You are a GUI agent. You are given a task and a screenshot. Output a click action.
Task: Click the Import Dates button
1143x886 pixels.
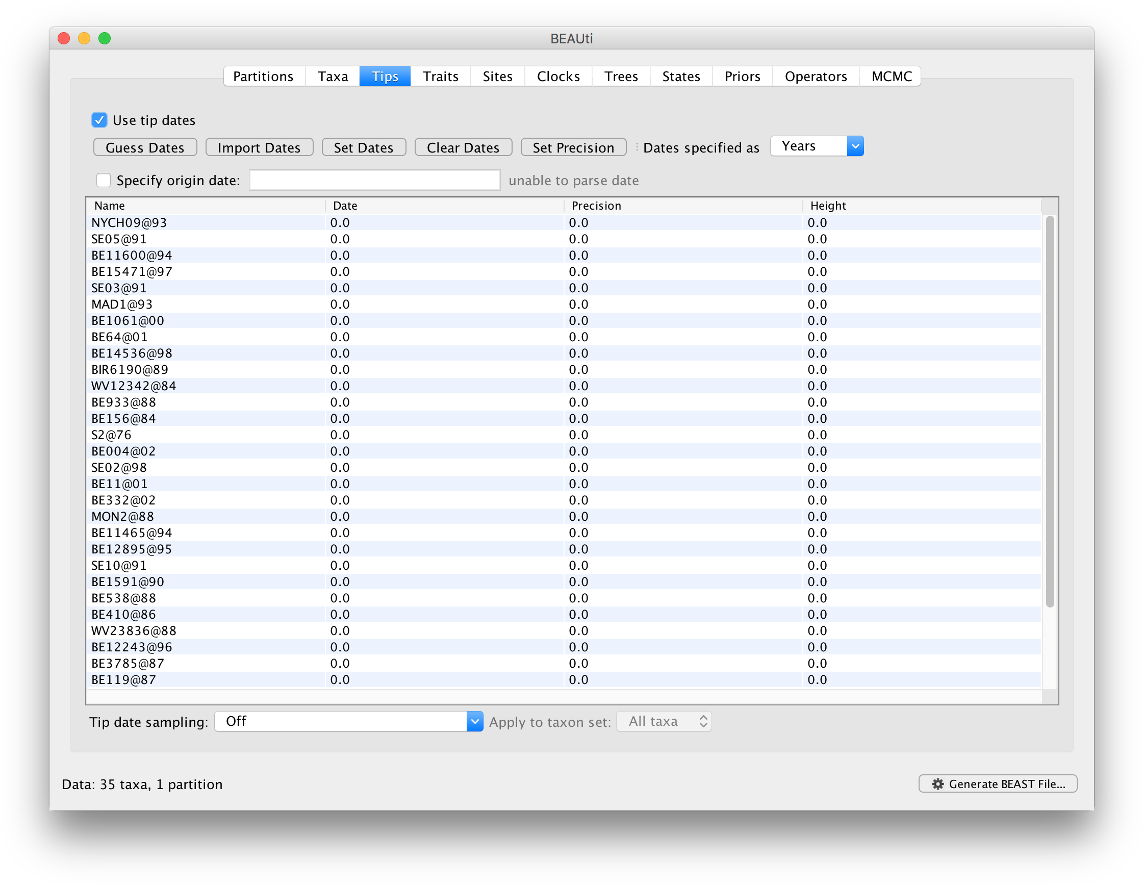point(259,147)
